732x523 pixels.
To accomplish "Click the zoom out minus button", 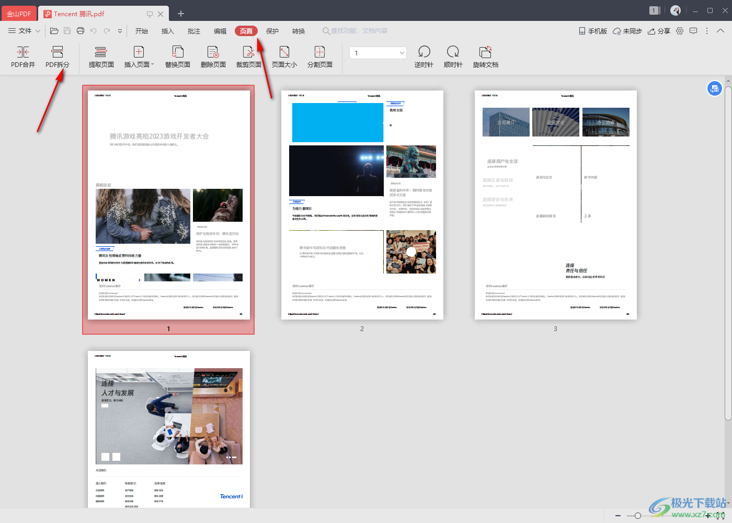I will tap(618, 516).
